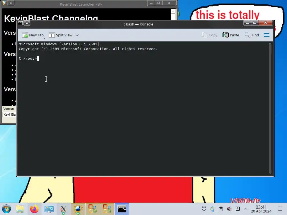This screenshot has width=287, height=215.
Task: Click second orange squares taskbar icon
Action: coord(107,209)
